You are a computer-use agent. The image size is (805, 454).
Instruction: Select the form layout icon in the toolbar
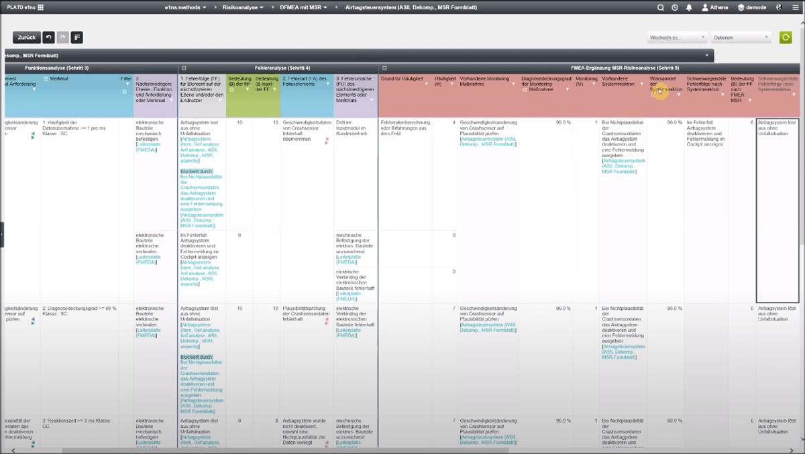point(76,37)
